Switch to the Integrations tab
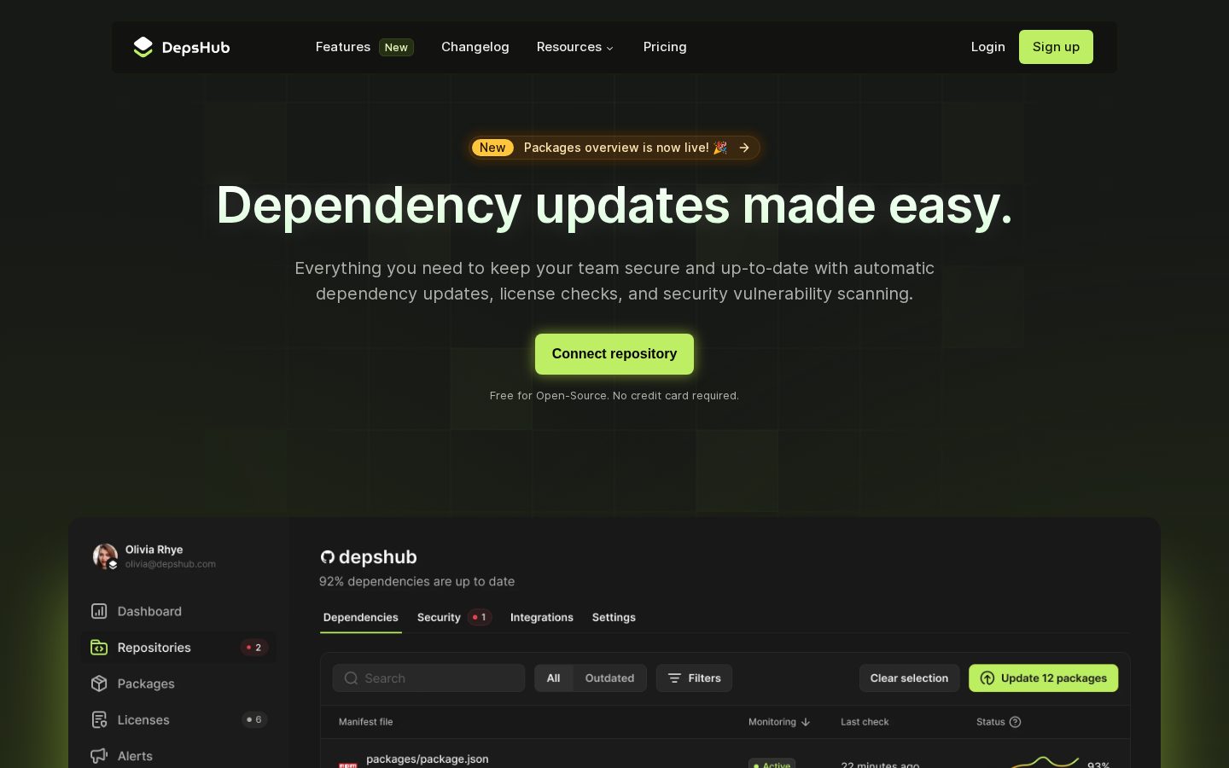Screen dimensions: 1229x768 542,617
